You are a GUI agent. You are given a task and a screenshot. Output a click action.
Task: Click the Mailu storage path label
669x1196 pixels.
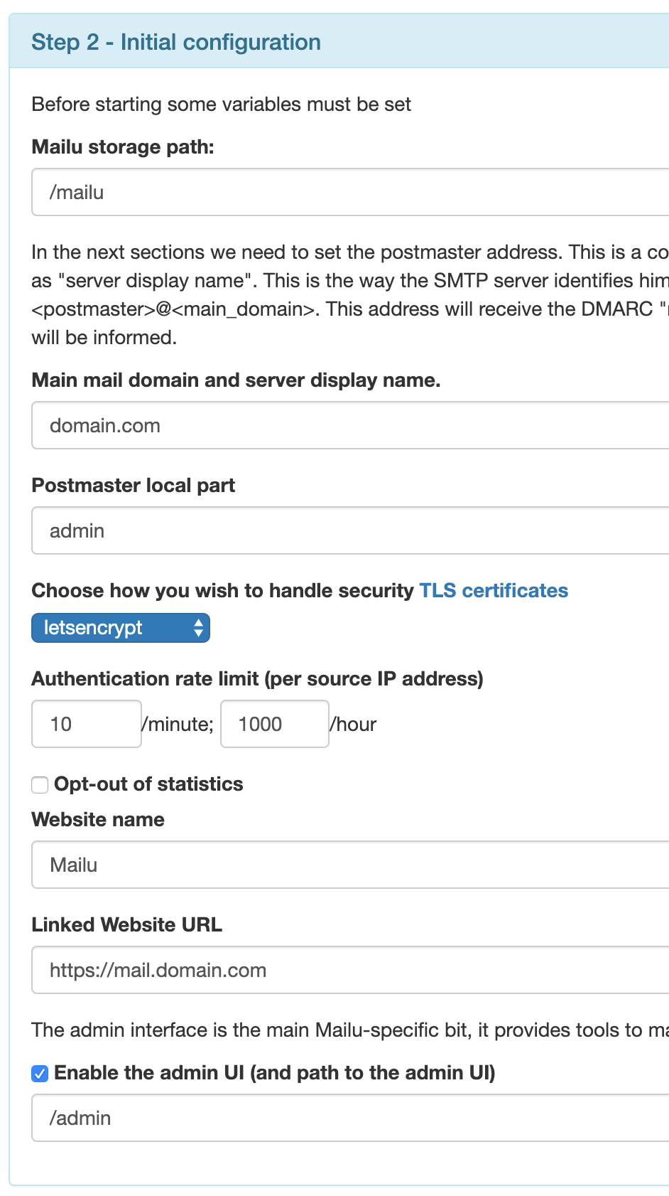pyautogui.click(x=123, y=147)
